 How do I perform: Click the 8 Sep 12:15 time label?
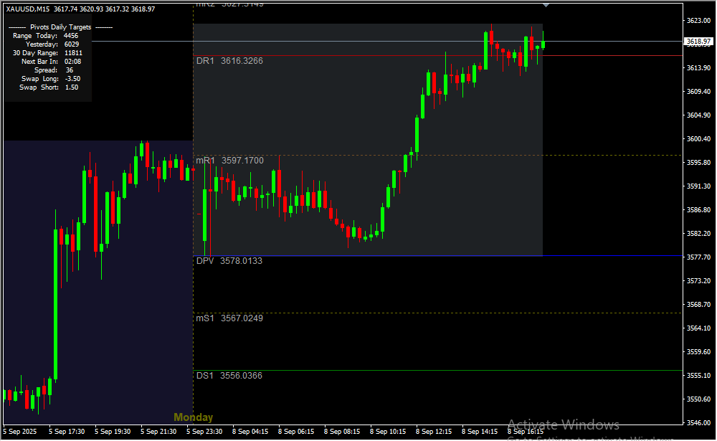point(435,432)
